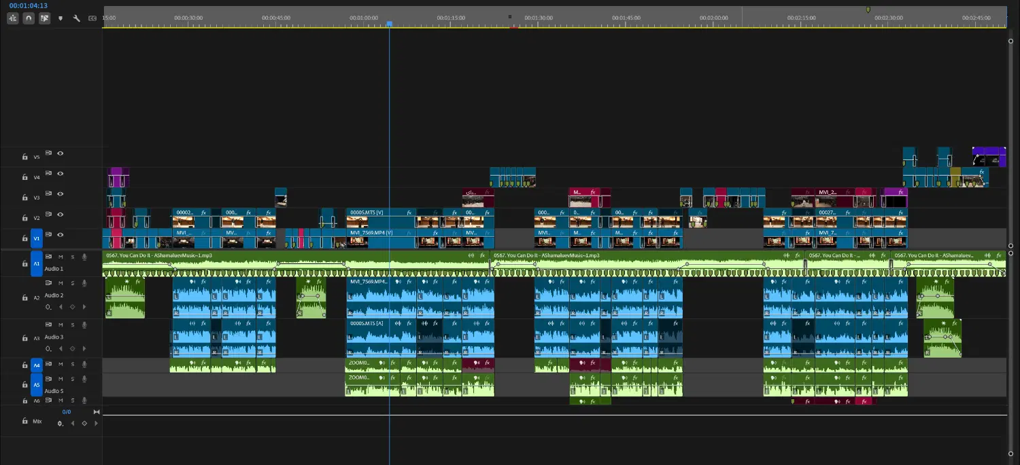The width and height of the screenshot is (1020, 465).
Task: Go to previous keyframe on Audio 3
Action: point(61,348)
